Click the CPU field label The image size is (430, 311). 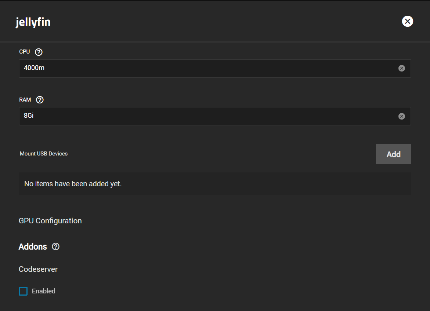tap(25, 52)
